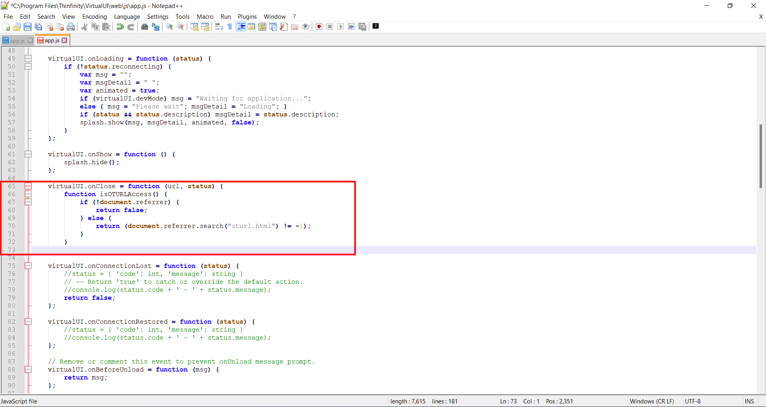The height and width of the screenshot is (407, 766).
Task: Open the Encoding menu
Action: [x=95, y=17]
